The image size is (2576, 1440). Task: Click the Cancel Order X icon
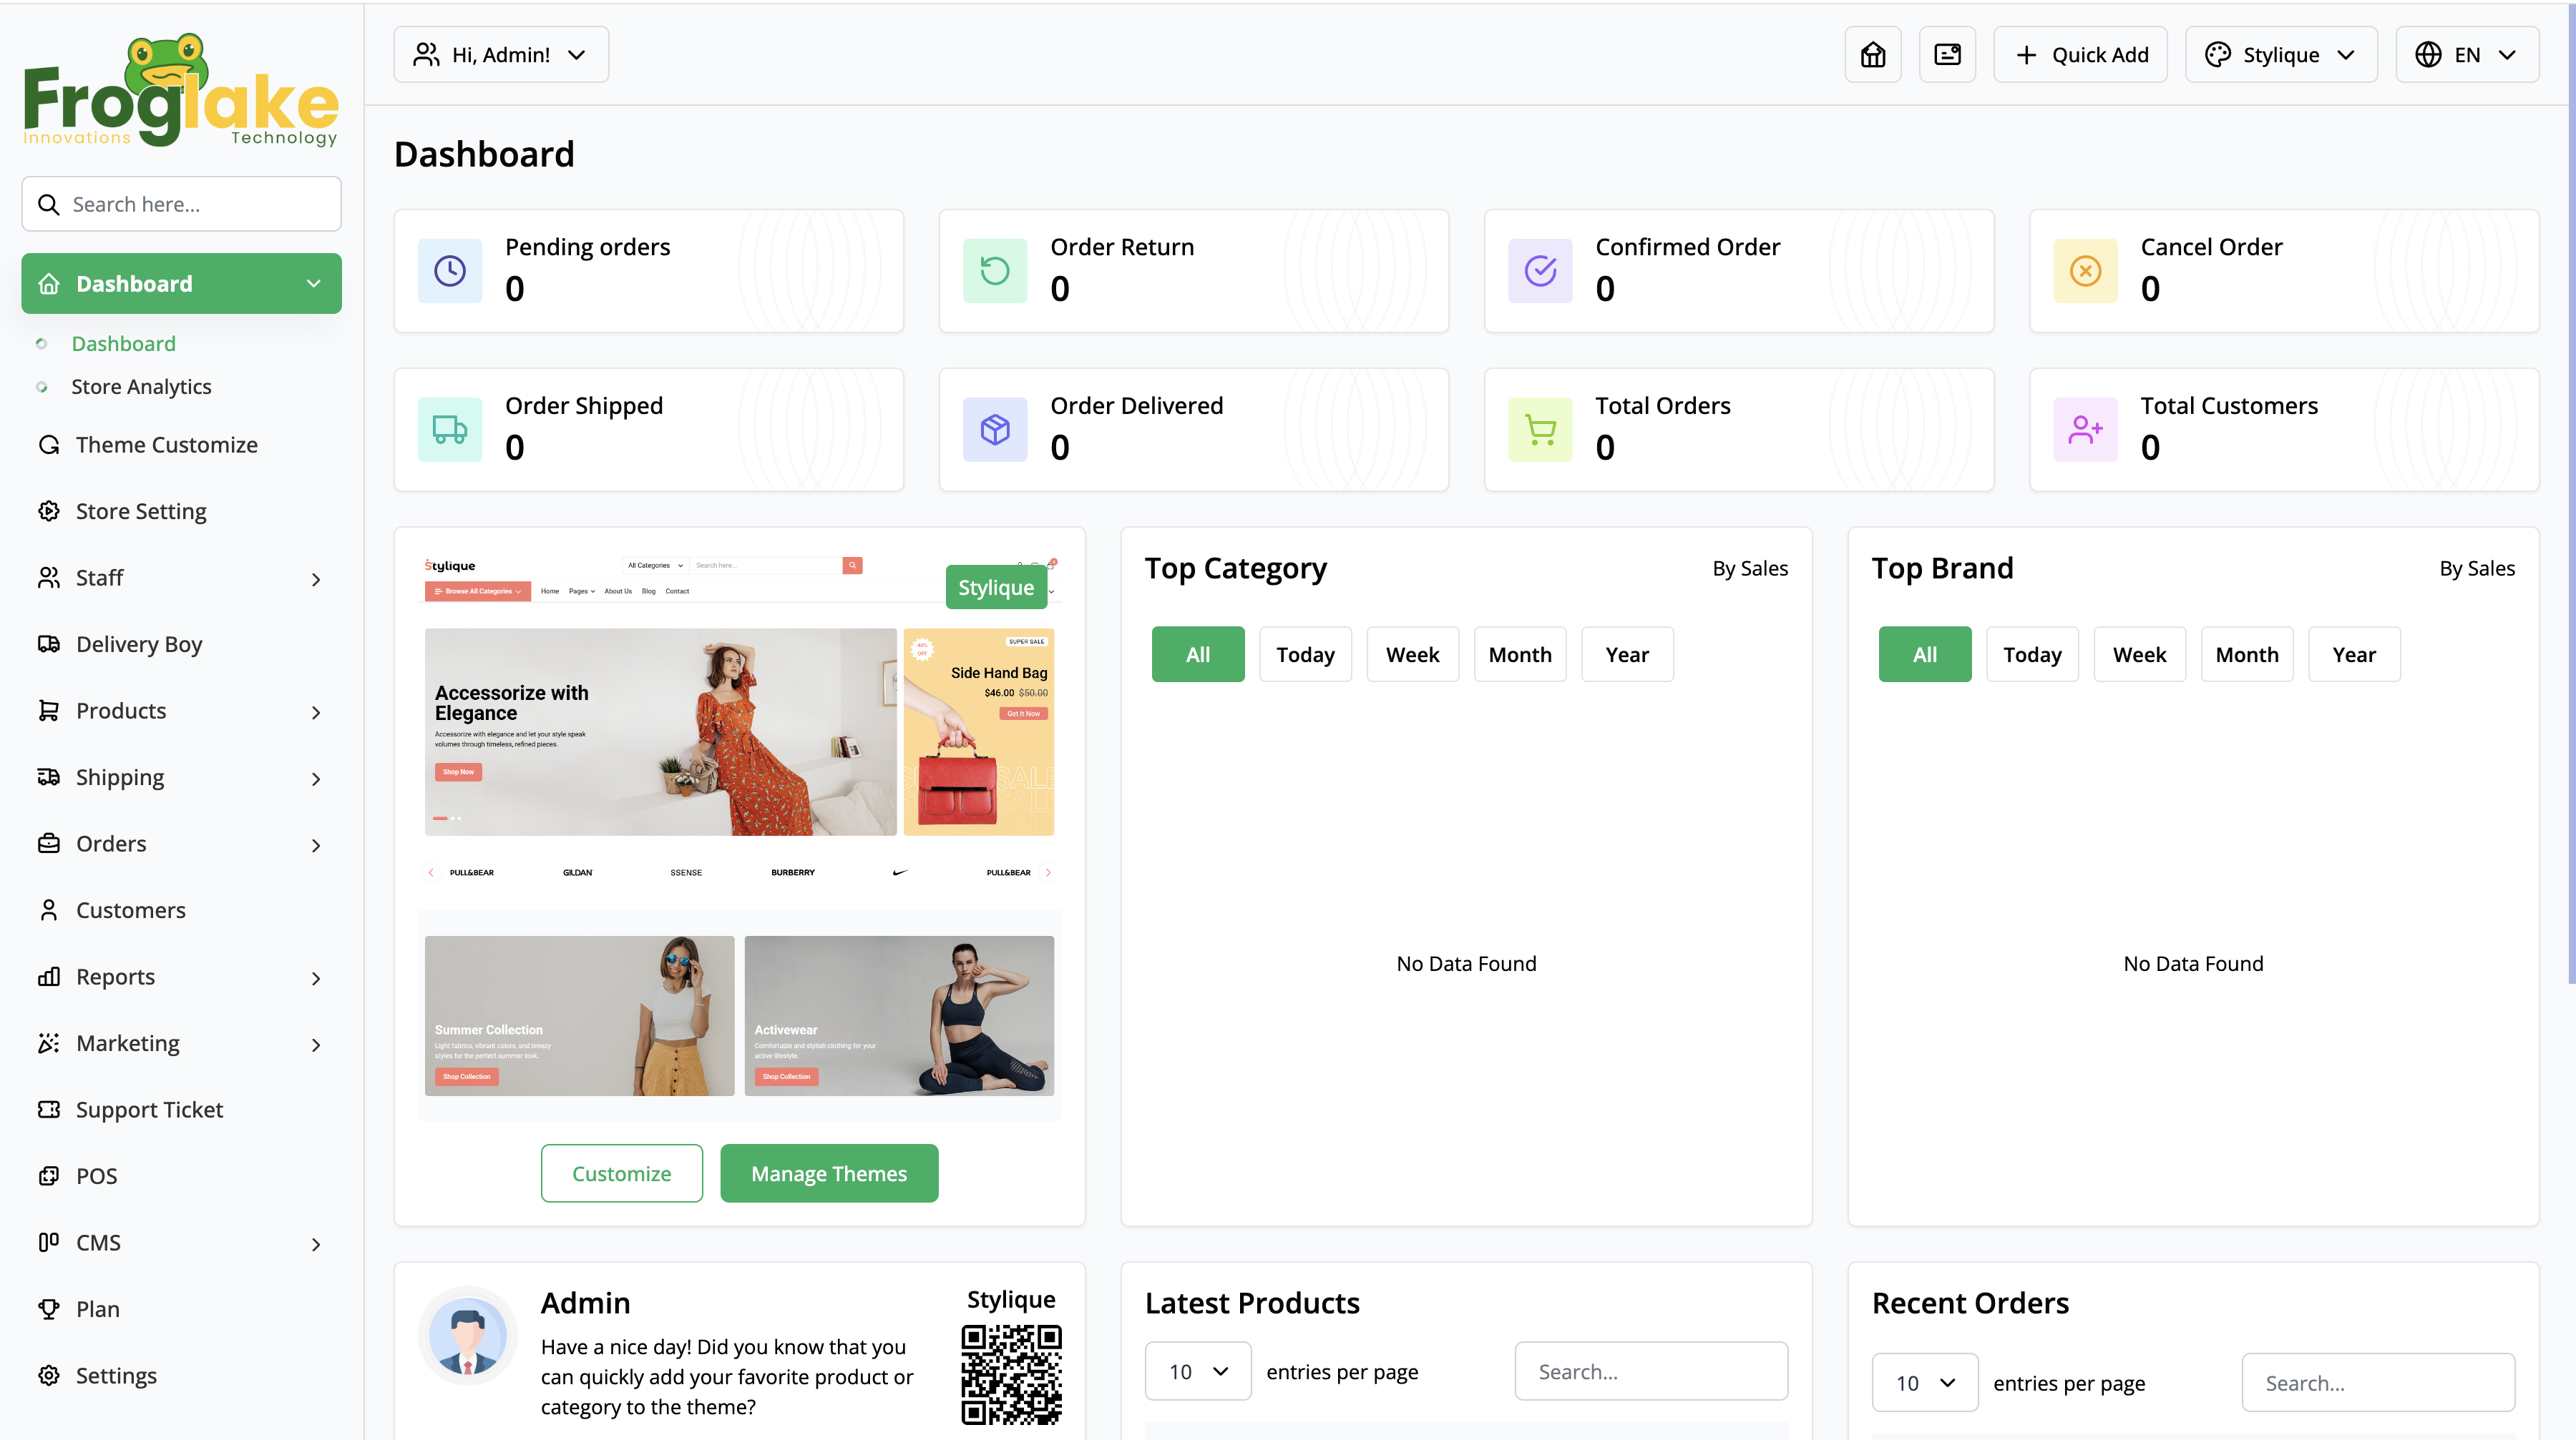coord(2085,271)
